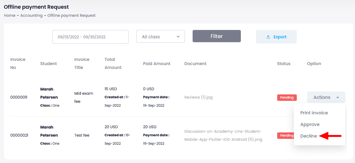Click Pending status badge for invoice 00000021

click(285, 135)
